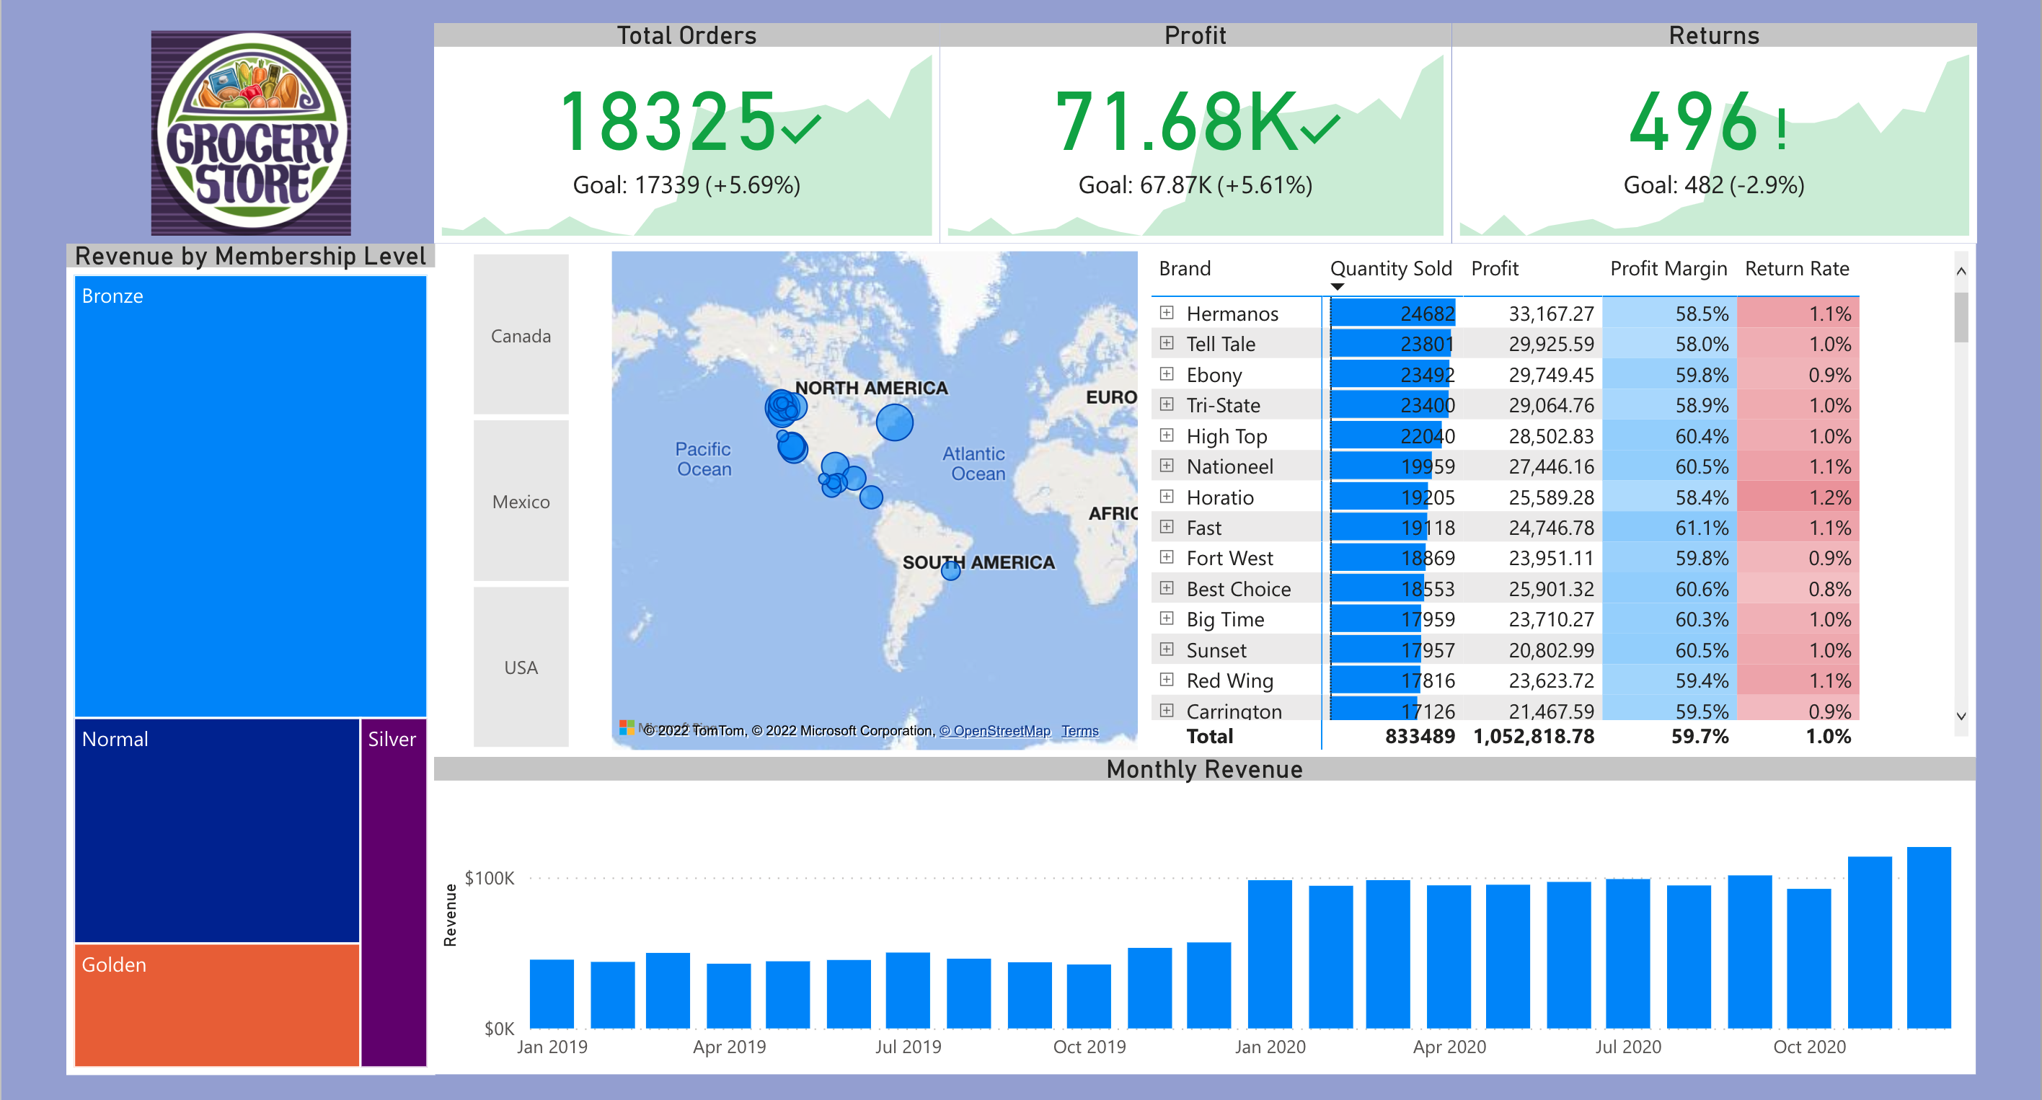Click Hermanos quantity sold 24682
This screenshot has height=1100, width=2042.
point(1427,314)
